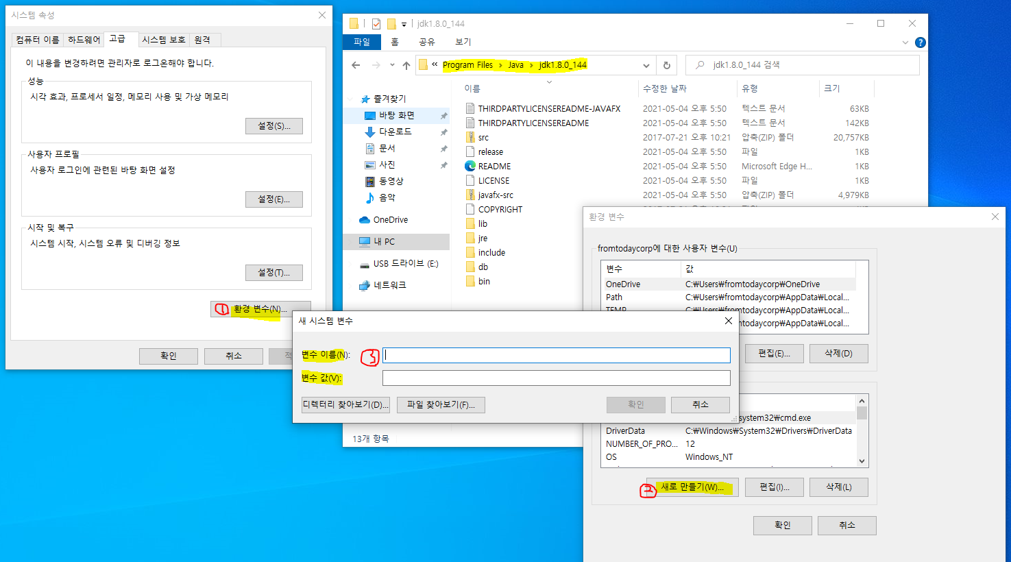
Task: Open Downloads (다운로드) in navigation pane
Action: [x=395, y=132]
